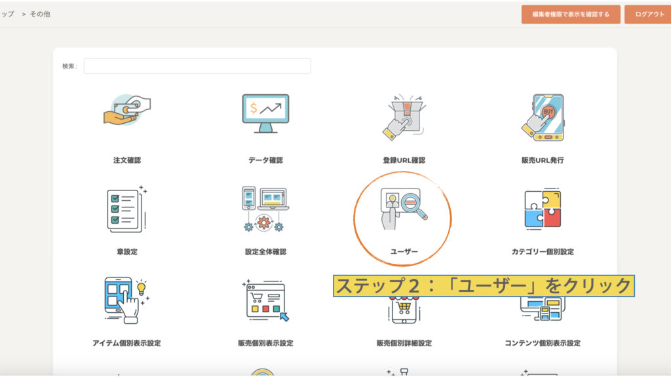Click the 販売個別詳細設定 label
This screenshot has width=671, height=377.
coord(404,344)
